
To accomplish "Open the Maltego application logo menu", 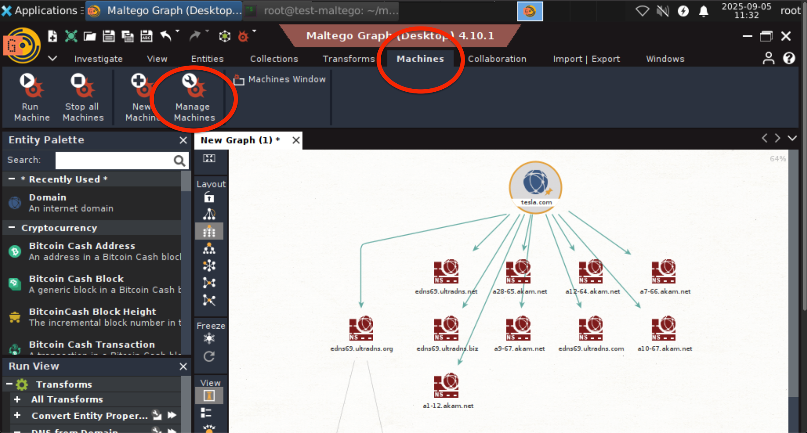I will 22,45.
